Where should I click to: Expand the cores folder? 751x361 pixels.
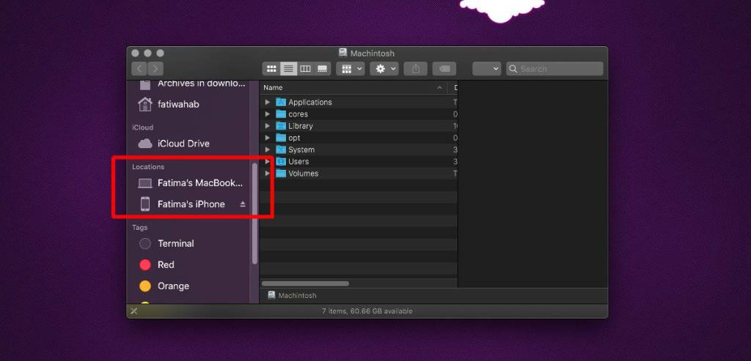[x=267, y=114]
